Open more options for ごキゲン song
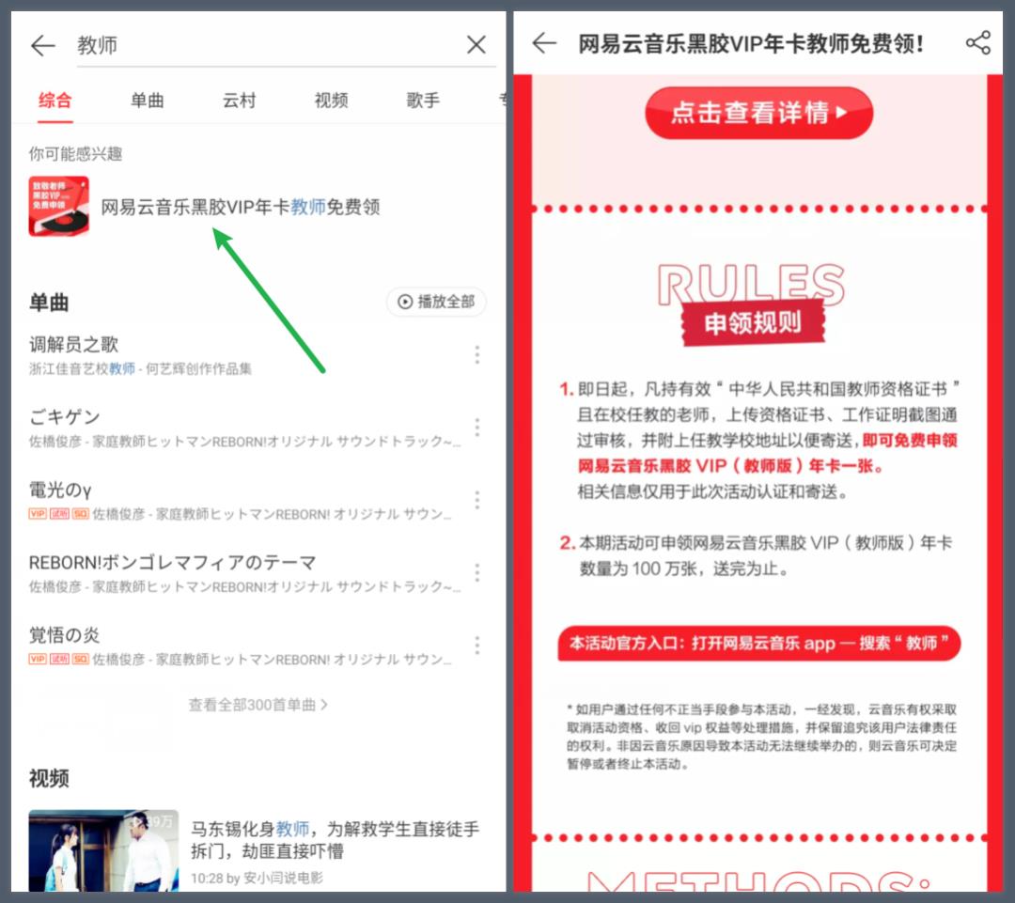The width and height of the screenshot is (1015, 903). pyautogui.click(x=476, y=427)
